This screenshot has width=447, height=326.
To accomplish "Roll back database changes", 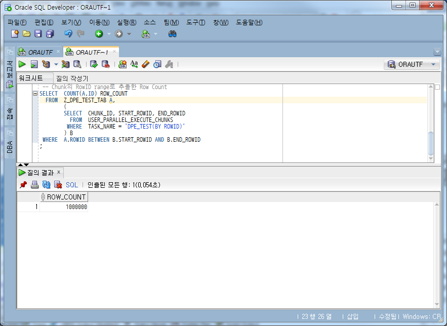I will 105,64.
